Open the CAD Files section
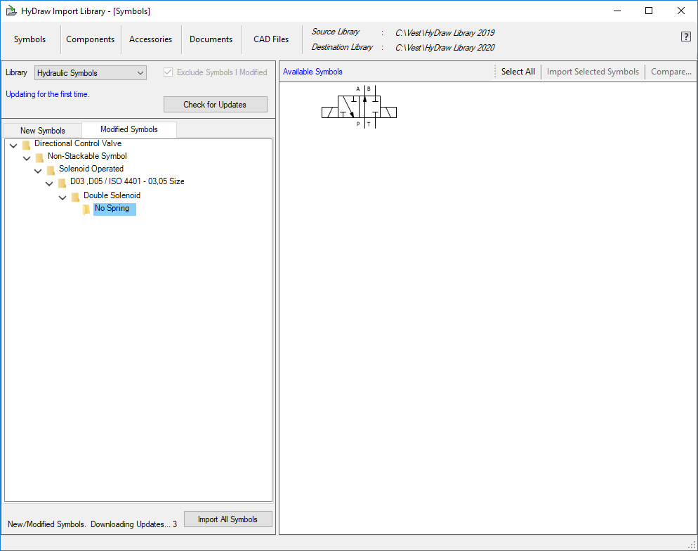 271,39
